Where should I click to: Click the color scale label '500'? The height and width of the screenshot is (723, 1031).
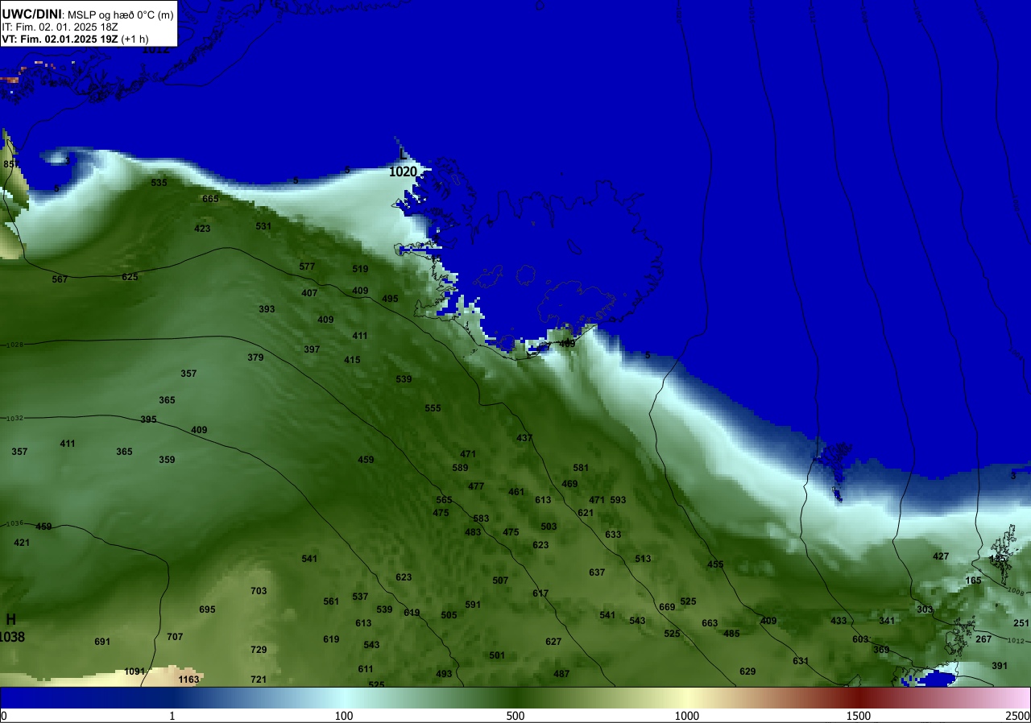click(515, 716)
